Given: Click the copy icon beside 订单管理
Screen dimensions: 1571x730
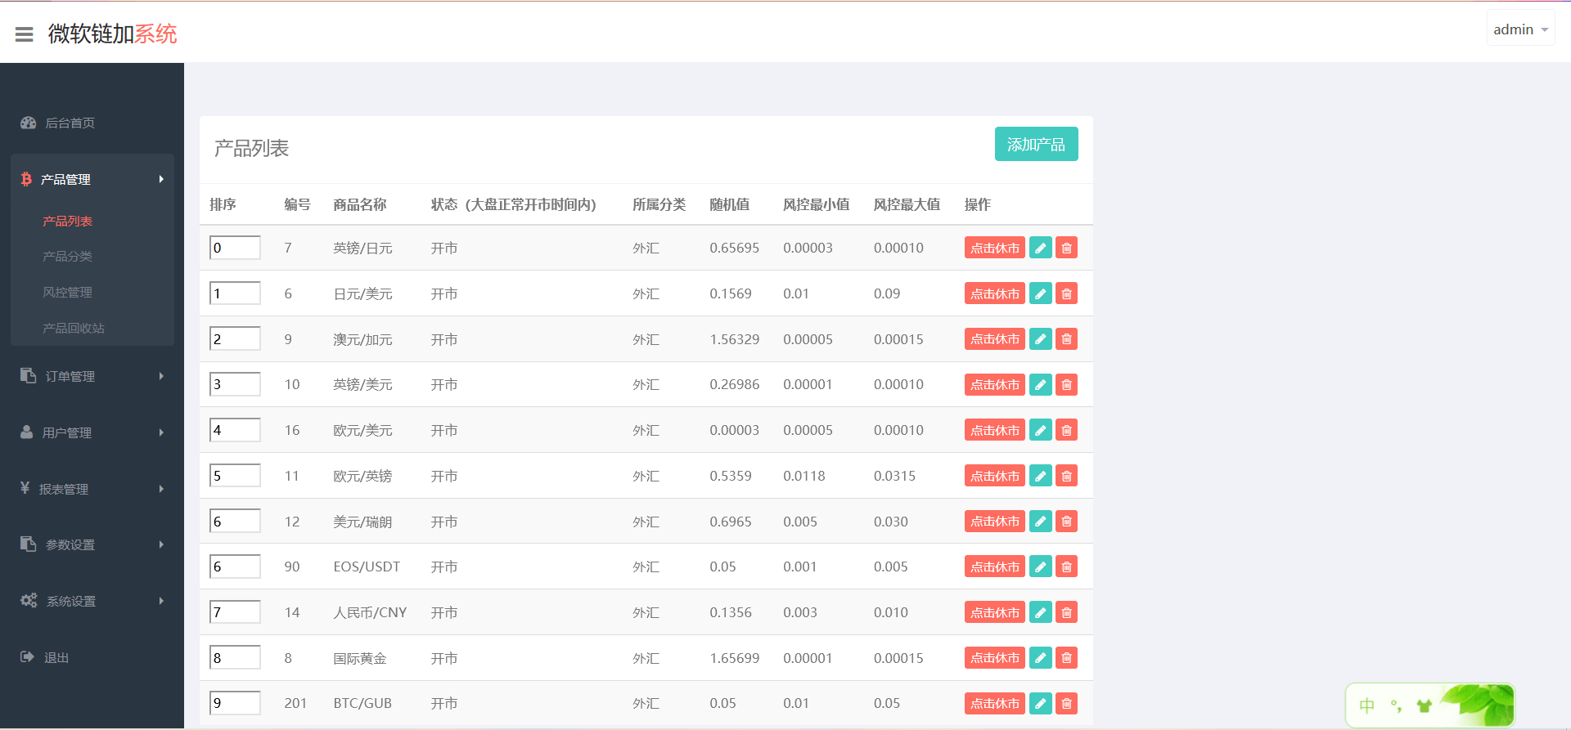Looking at the screenshot, I should pos(28,375).
